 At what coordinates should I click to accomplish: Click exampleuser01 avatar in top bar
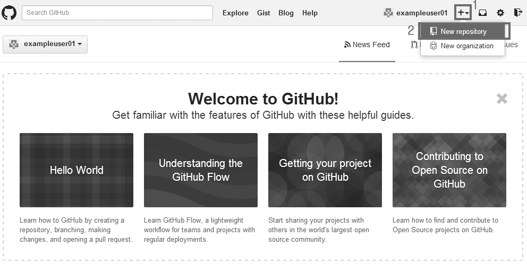coord(388,13)
